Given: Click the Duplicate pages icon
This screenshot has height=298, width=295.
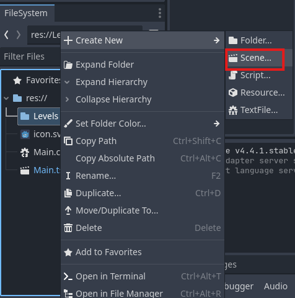Looking at the screenshot, I should (68, 193).
